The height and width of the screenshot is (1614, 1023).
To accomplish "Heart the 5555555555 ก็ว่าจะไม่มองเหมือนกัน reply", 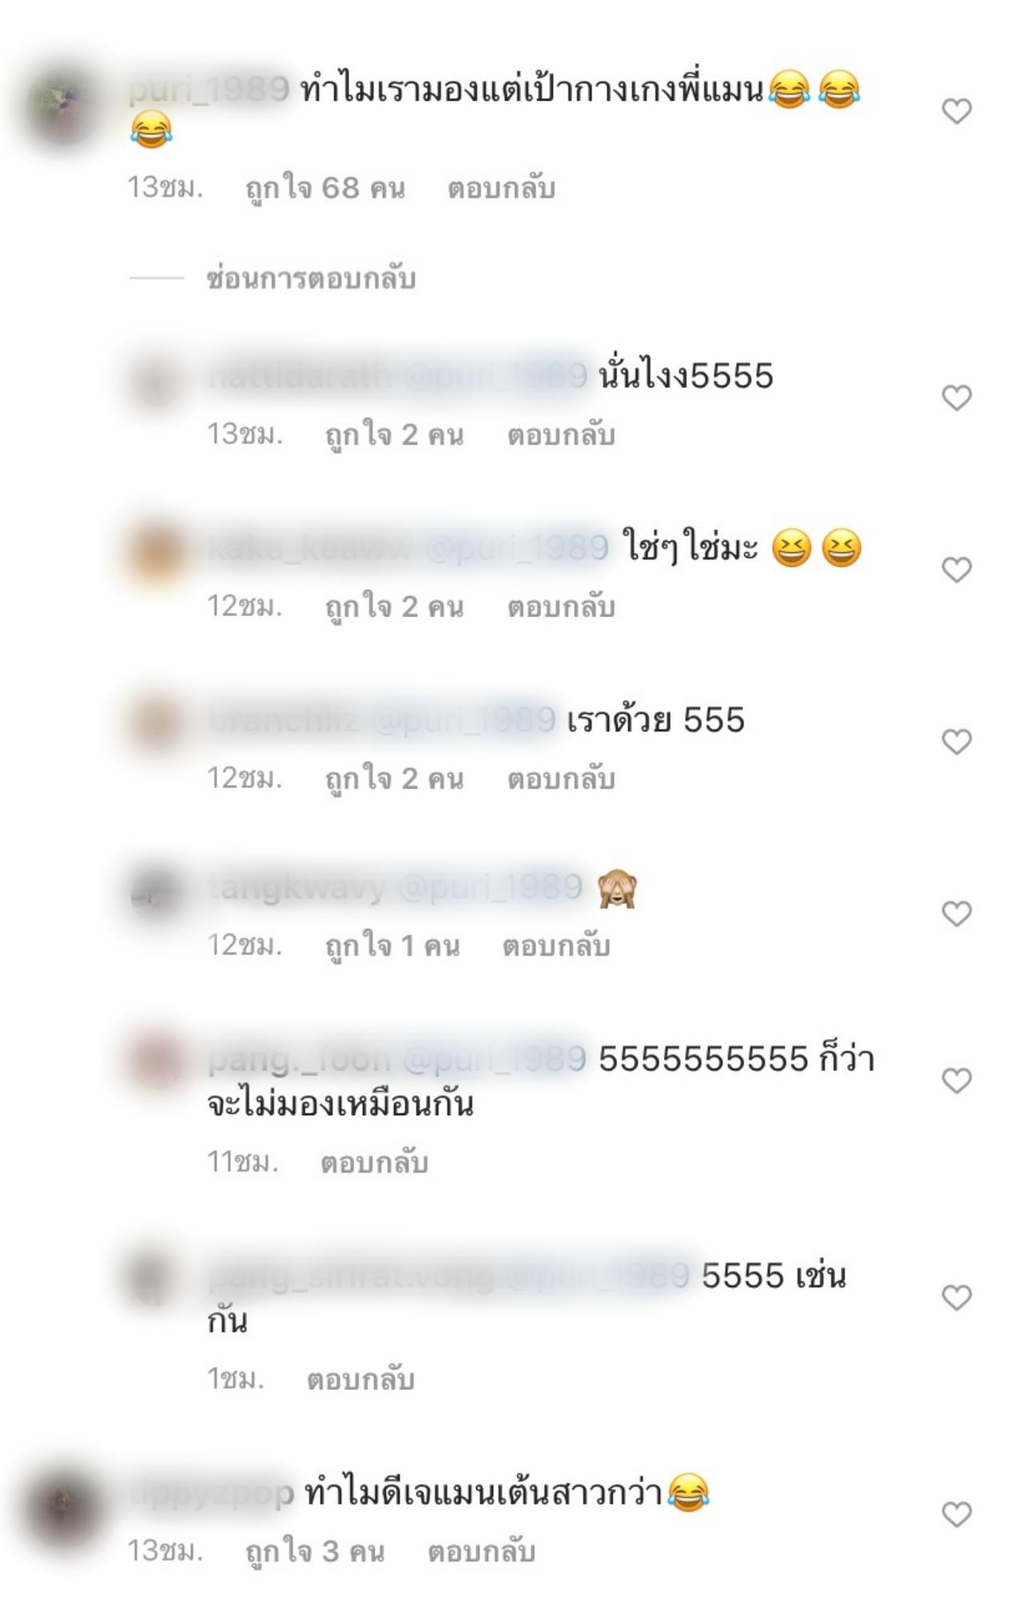I will tap(956, 1081).
